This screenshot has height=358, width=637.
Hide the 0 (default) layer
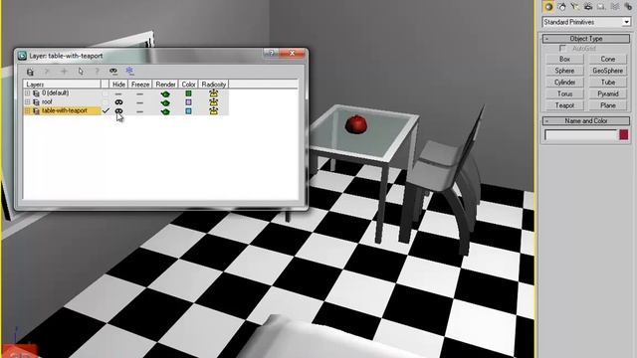[x=118, y=93]
